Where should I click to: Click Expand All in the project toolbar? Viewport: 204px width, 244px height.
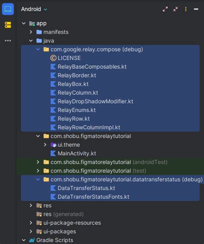click(165, 9)
